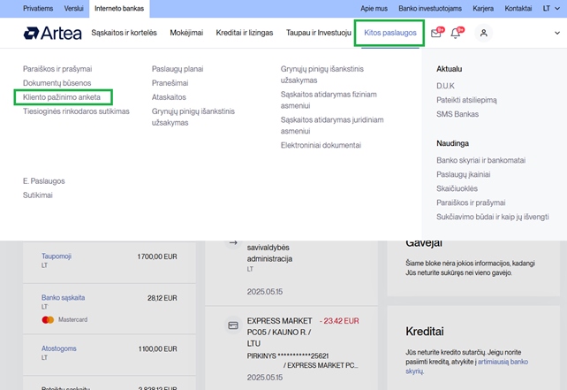Select Grynųjų pinigų išankstinis užsakymas in third column
The height and width of the screenshot is (390, 567).
[322, 74]
